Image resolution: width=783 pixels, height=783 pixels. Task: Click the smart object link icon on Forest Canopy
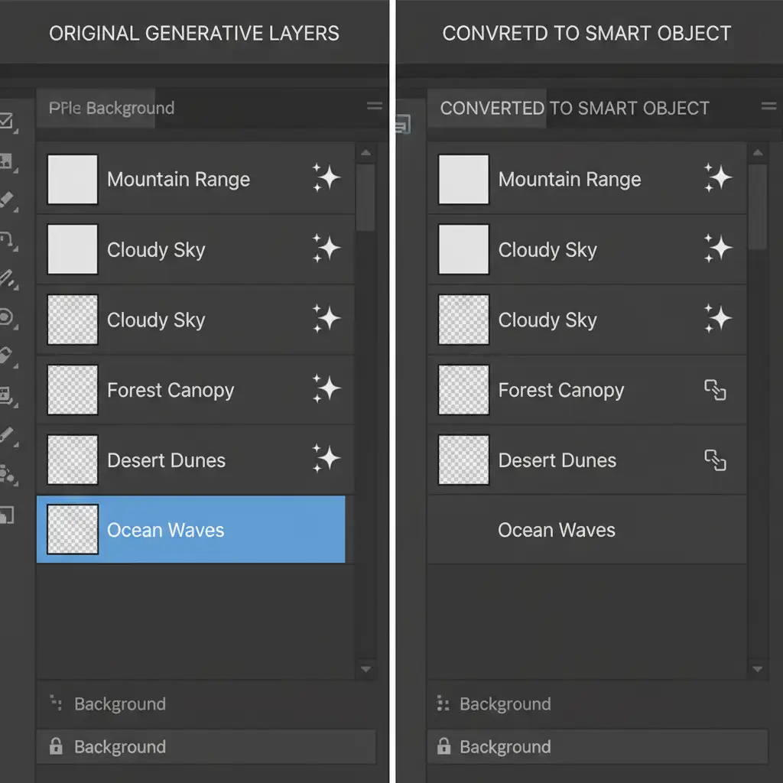point(715,391)
